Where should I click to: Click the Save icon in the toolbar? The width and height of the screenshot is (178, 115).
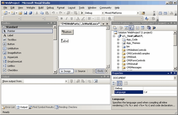26,13
